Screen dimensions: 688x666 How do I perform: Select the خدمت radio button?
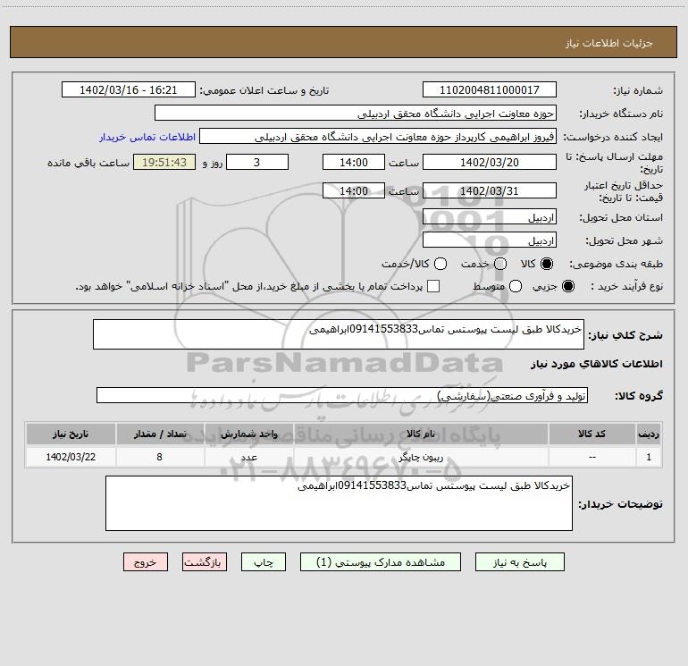click(x=500, y=264)
